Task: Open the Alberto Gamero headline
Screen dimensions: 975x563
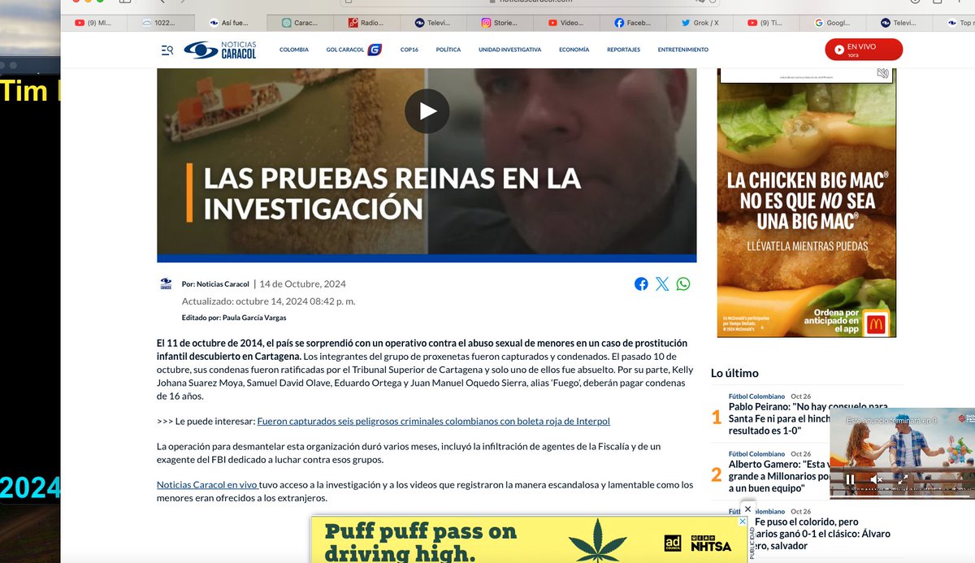Action: pos(778,476)
